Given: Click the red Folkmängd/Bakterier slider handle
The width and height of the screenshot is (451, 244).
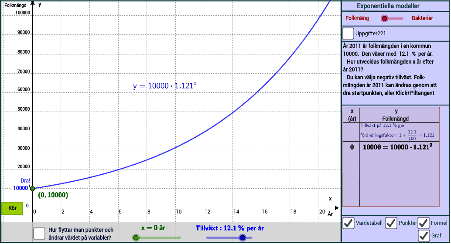Looking at the screenshot, I should [384, 18].
